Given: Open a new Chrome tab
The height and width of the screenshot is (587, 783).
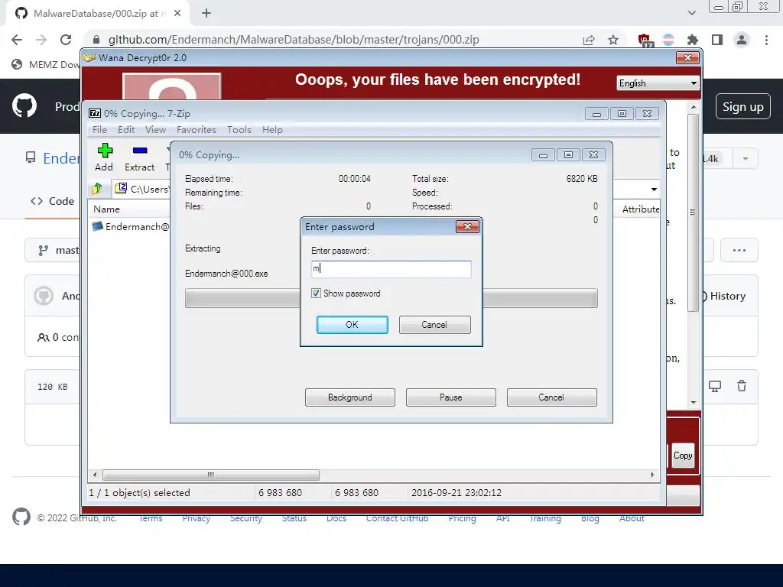Looking at the screenshot, I should point(206,14).
